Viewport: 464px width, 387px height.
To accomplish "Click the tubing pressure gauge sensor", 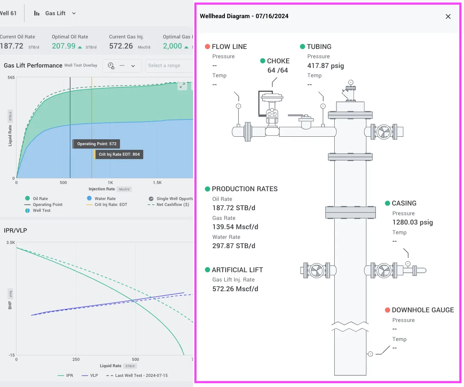I will (323, 106).
